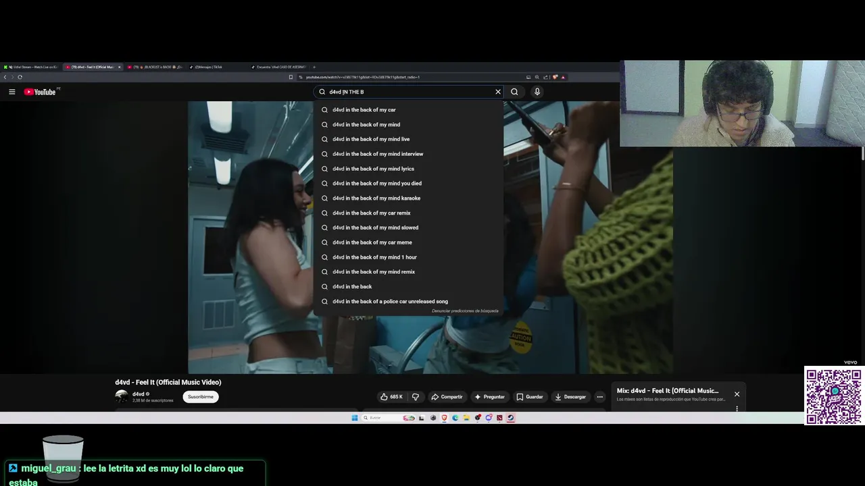The image size is (865, 486).
Task: Open Microsoft Edge from taskbar
Action: click(455, 418)
